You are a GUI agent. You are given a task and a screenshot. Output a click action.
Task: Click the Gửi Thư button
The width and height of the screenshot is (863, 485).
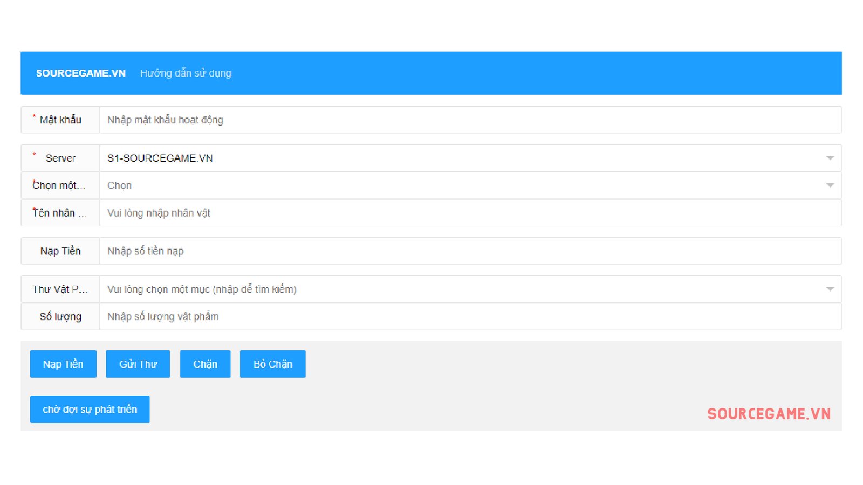[138, 364]
